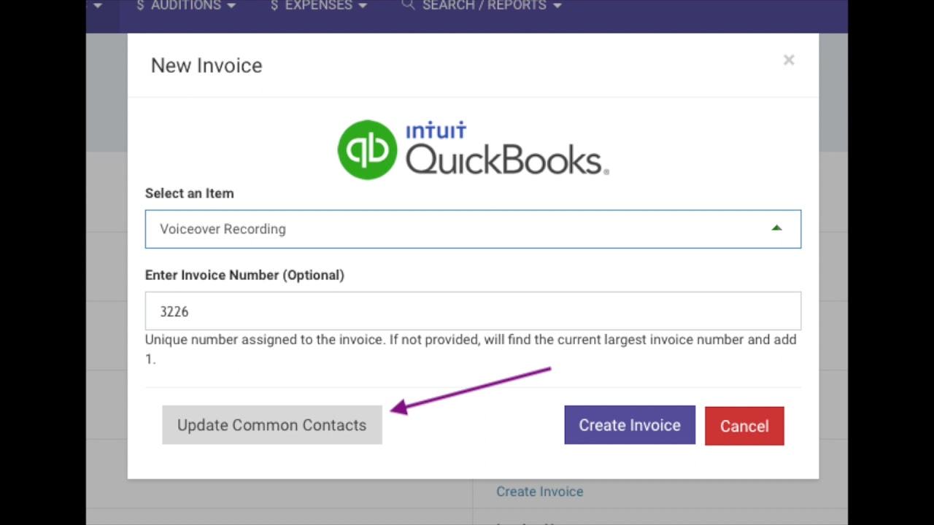Click Update Common Contacts button

(x=272, y=425)
